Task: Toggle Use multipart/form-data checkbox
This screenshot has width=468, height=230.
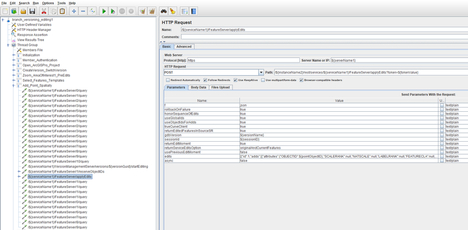Action: pos(263,80)
